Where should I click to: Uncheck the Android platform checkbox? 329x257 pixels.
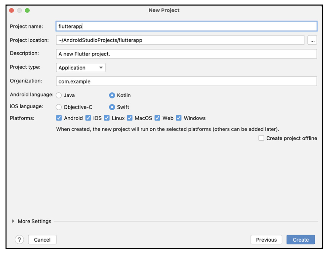59,118
